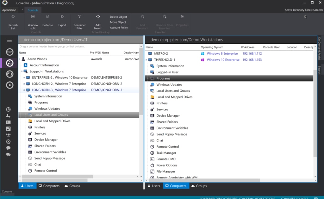Open Power Options under THRESHOLD-1

(167, 165)
